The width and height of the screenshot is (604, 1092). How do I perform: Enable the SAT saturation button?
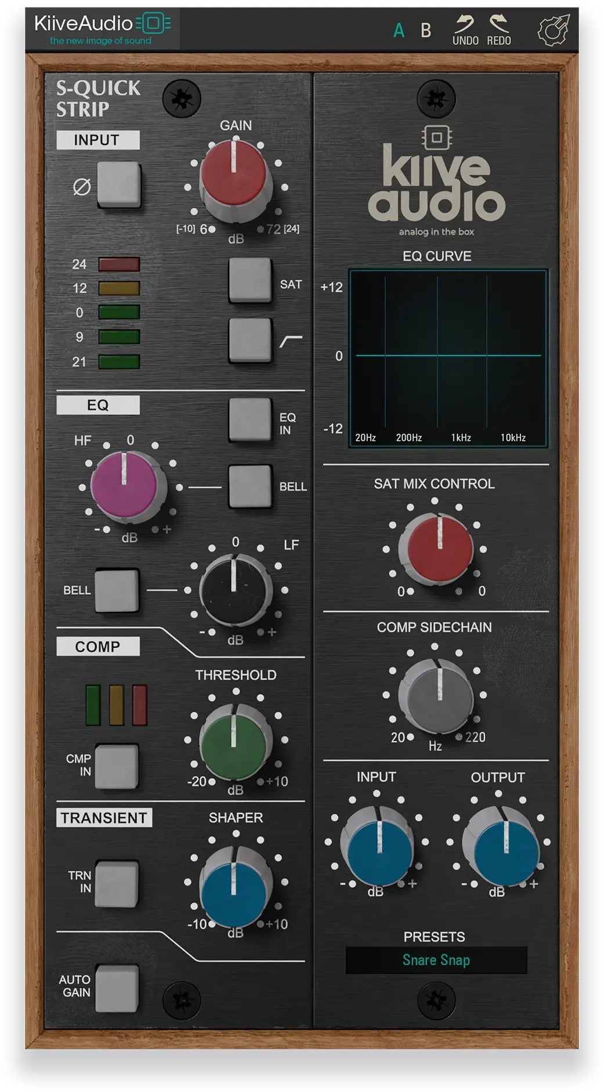point(250,281)
